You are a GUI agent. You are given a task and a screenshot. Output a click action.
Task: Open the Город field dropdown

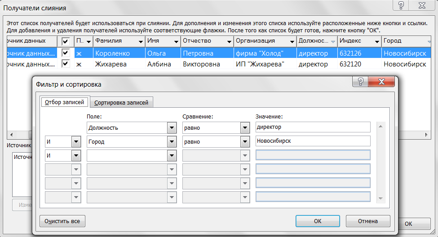(172, 141)
